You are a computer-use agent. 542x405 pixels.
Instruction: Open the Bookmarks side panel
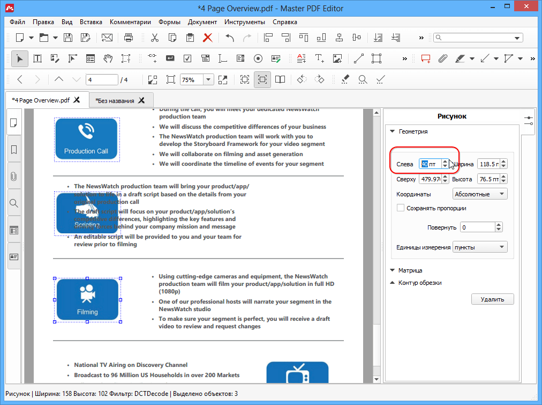[14, 150]
